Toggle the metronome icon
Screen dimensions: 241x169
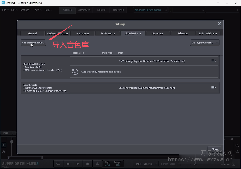tap(97, 164)
